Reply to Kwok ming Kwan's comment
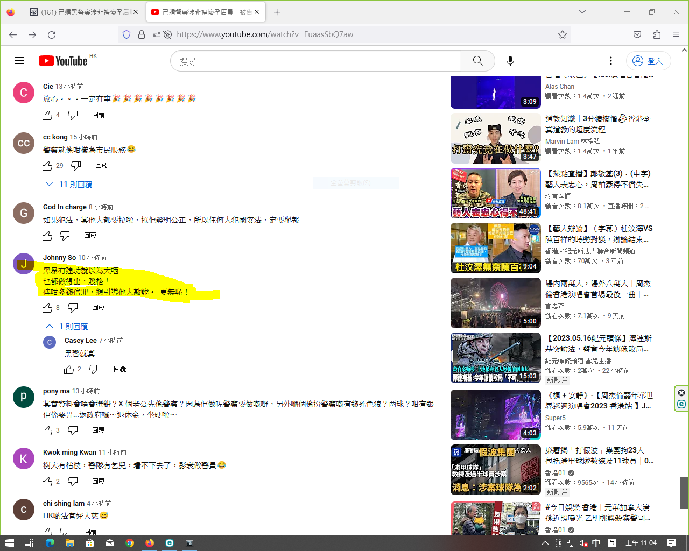This screenshot has width=689, height=551. [x=99, y=482]
